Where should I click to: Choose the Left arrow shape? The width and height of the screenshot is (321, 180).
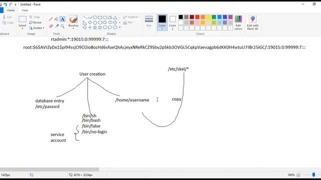coord(110,22)
